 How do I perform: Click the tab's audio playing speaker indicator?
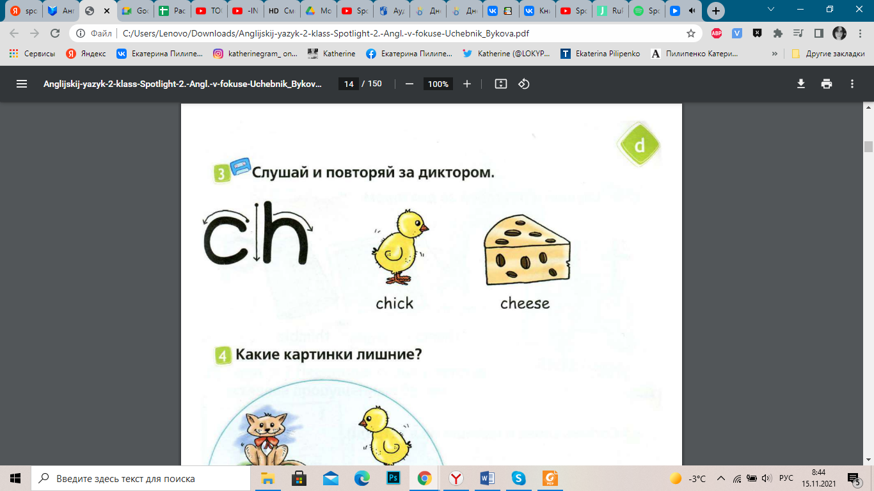692,11
